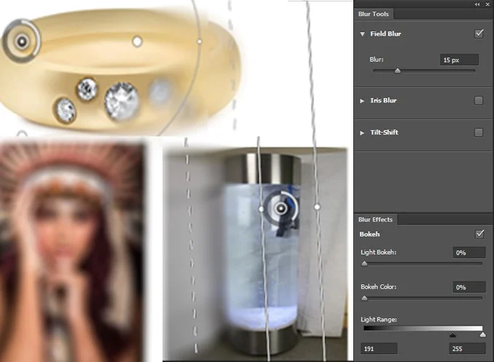
Task: Enable the Iris Blur checkbox
Action: click(x=479, y=101)
